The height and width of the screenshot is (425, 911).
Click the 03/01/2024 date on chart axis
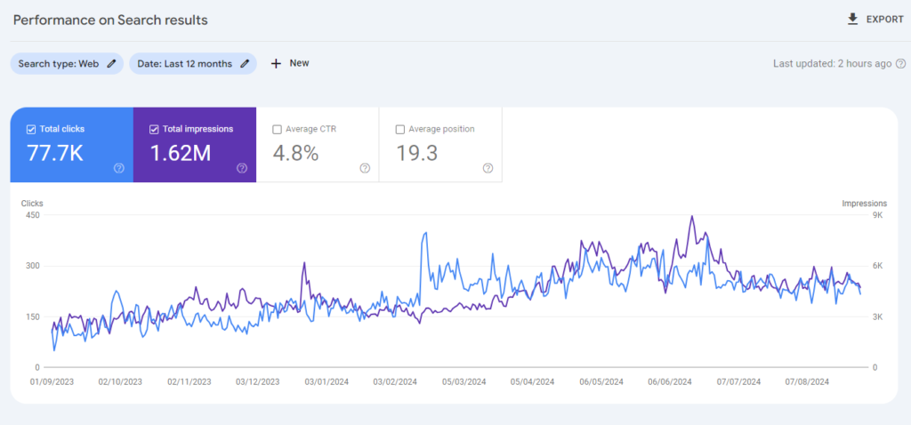tap(327, 381)
